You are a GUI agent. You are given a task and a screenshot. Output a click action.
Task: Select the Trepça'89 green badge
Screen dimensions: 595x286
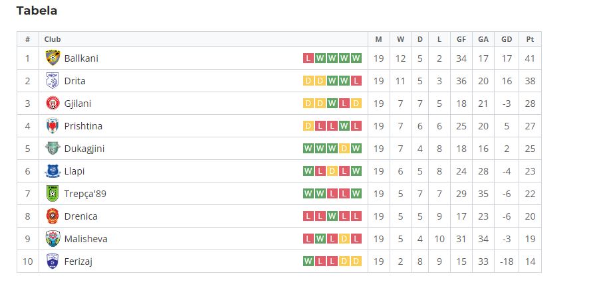click(53, 194)
